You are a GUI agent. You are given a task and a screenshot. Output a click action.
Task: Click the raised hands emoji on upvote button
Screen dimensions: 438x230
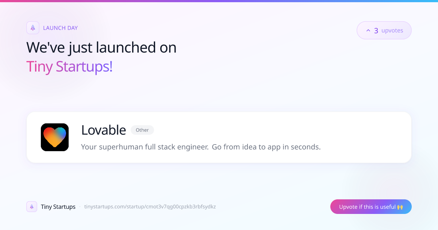click(400, 207)
